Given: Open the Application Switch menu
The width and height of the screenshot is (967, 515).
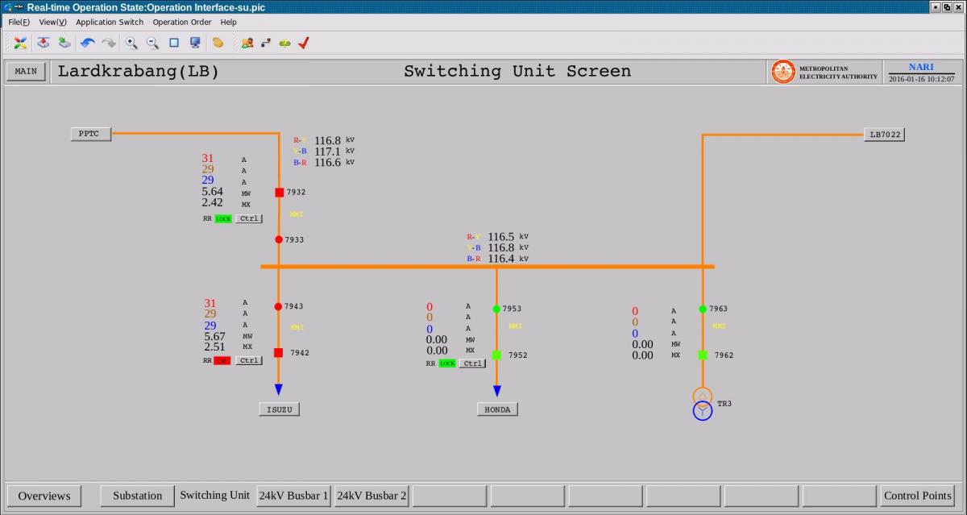Looking at the screenshot, I should (110, 23).
